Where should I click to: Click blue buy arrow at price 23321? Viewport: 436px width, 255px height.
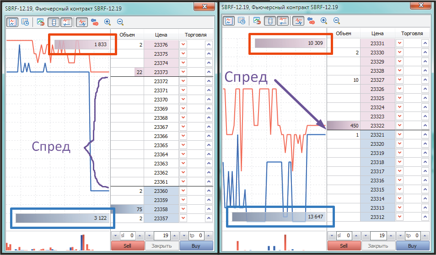tap(425, 135)
